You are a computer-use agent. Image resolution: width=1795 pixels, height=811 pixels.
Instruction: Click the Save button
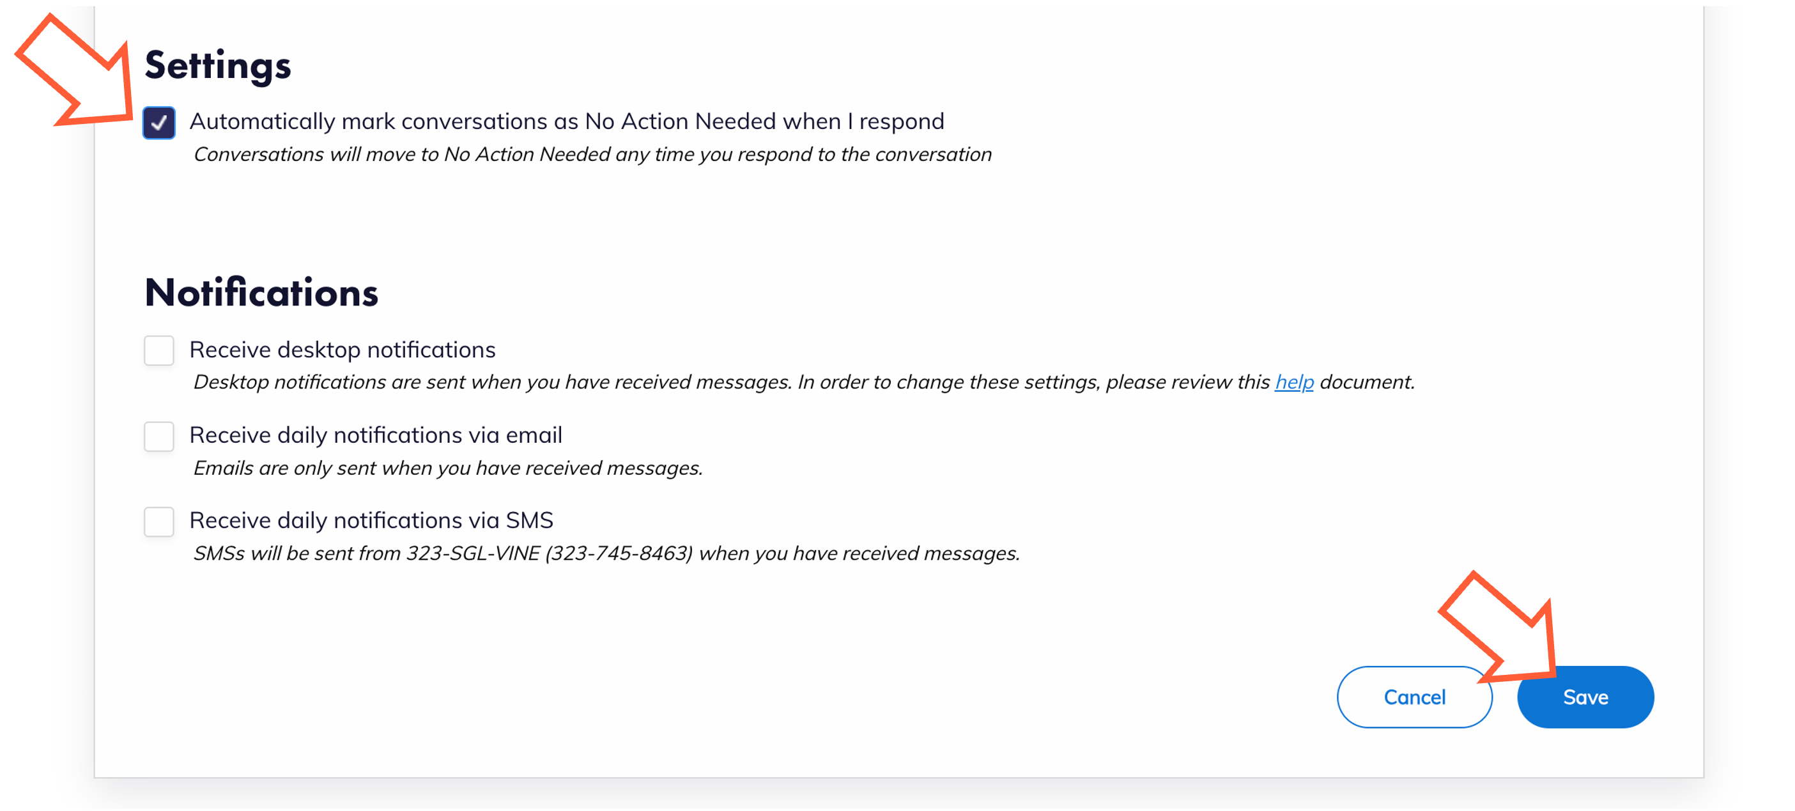tap(1585, 697)
